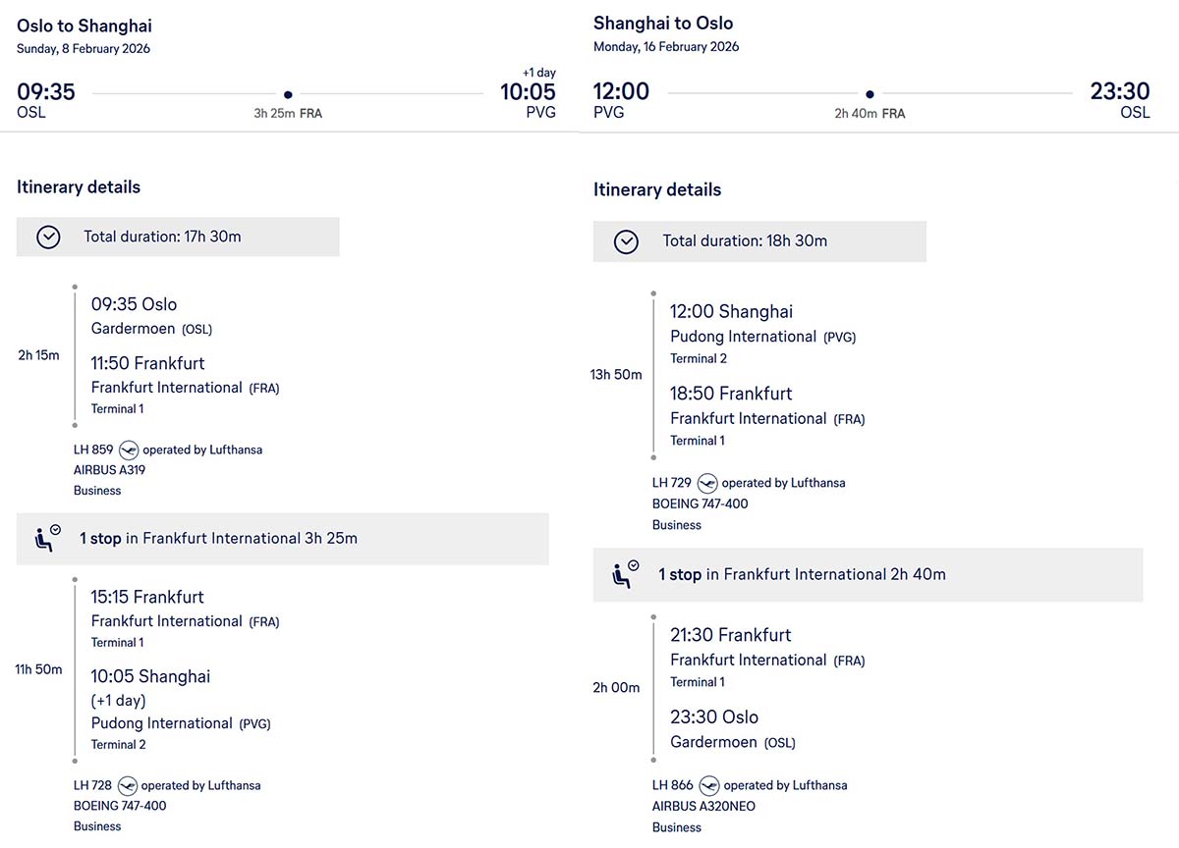Click the +1 day indicator above 10:05
This screenshot has height=848, width=1179.
(x=538, y=72)
